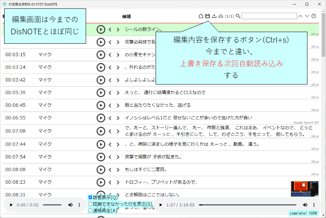Screen dimensions: 326x218
Task: Play audio for the 00:07:44 row
Action: 101,144
